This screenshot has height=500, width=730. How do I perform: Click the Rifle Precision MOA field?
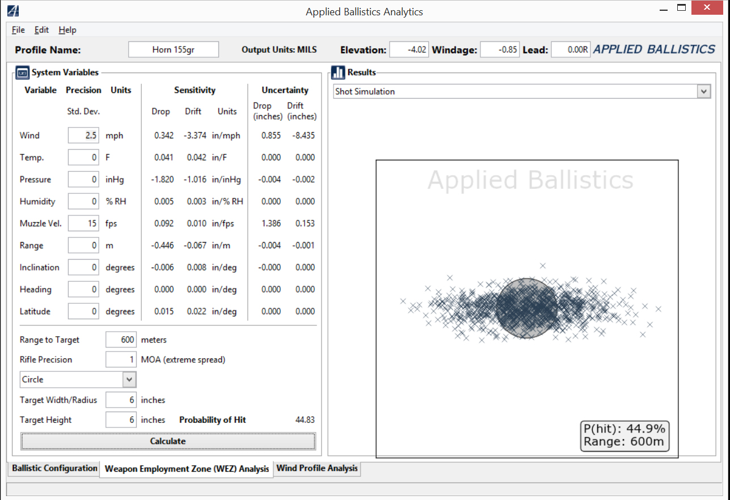click(x=121, y=359)
